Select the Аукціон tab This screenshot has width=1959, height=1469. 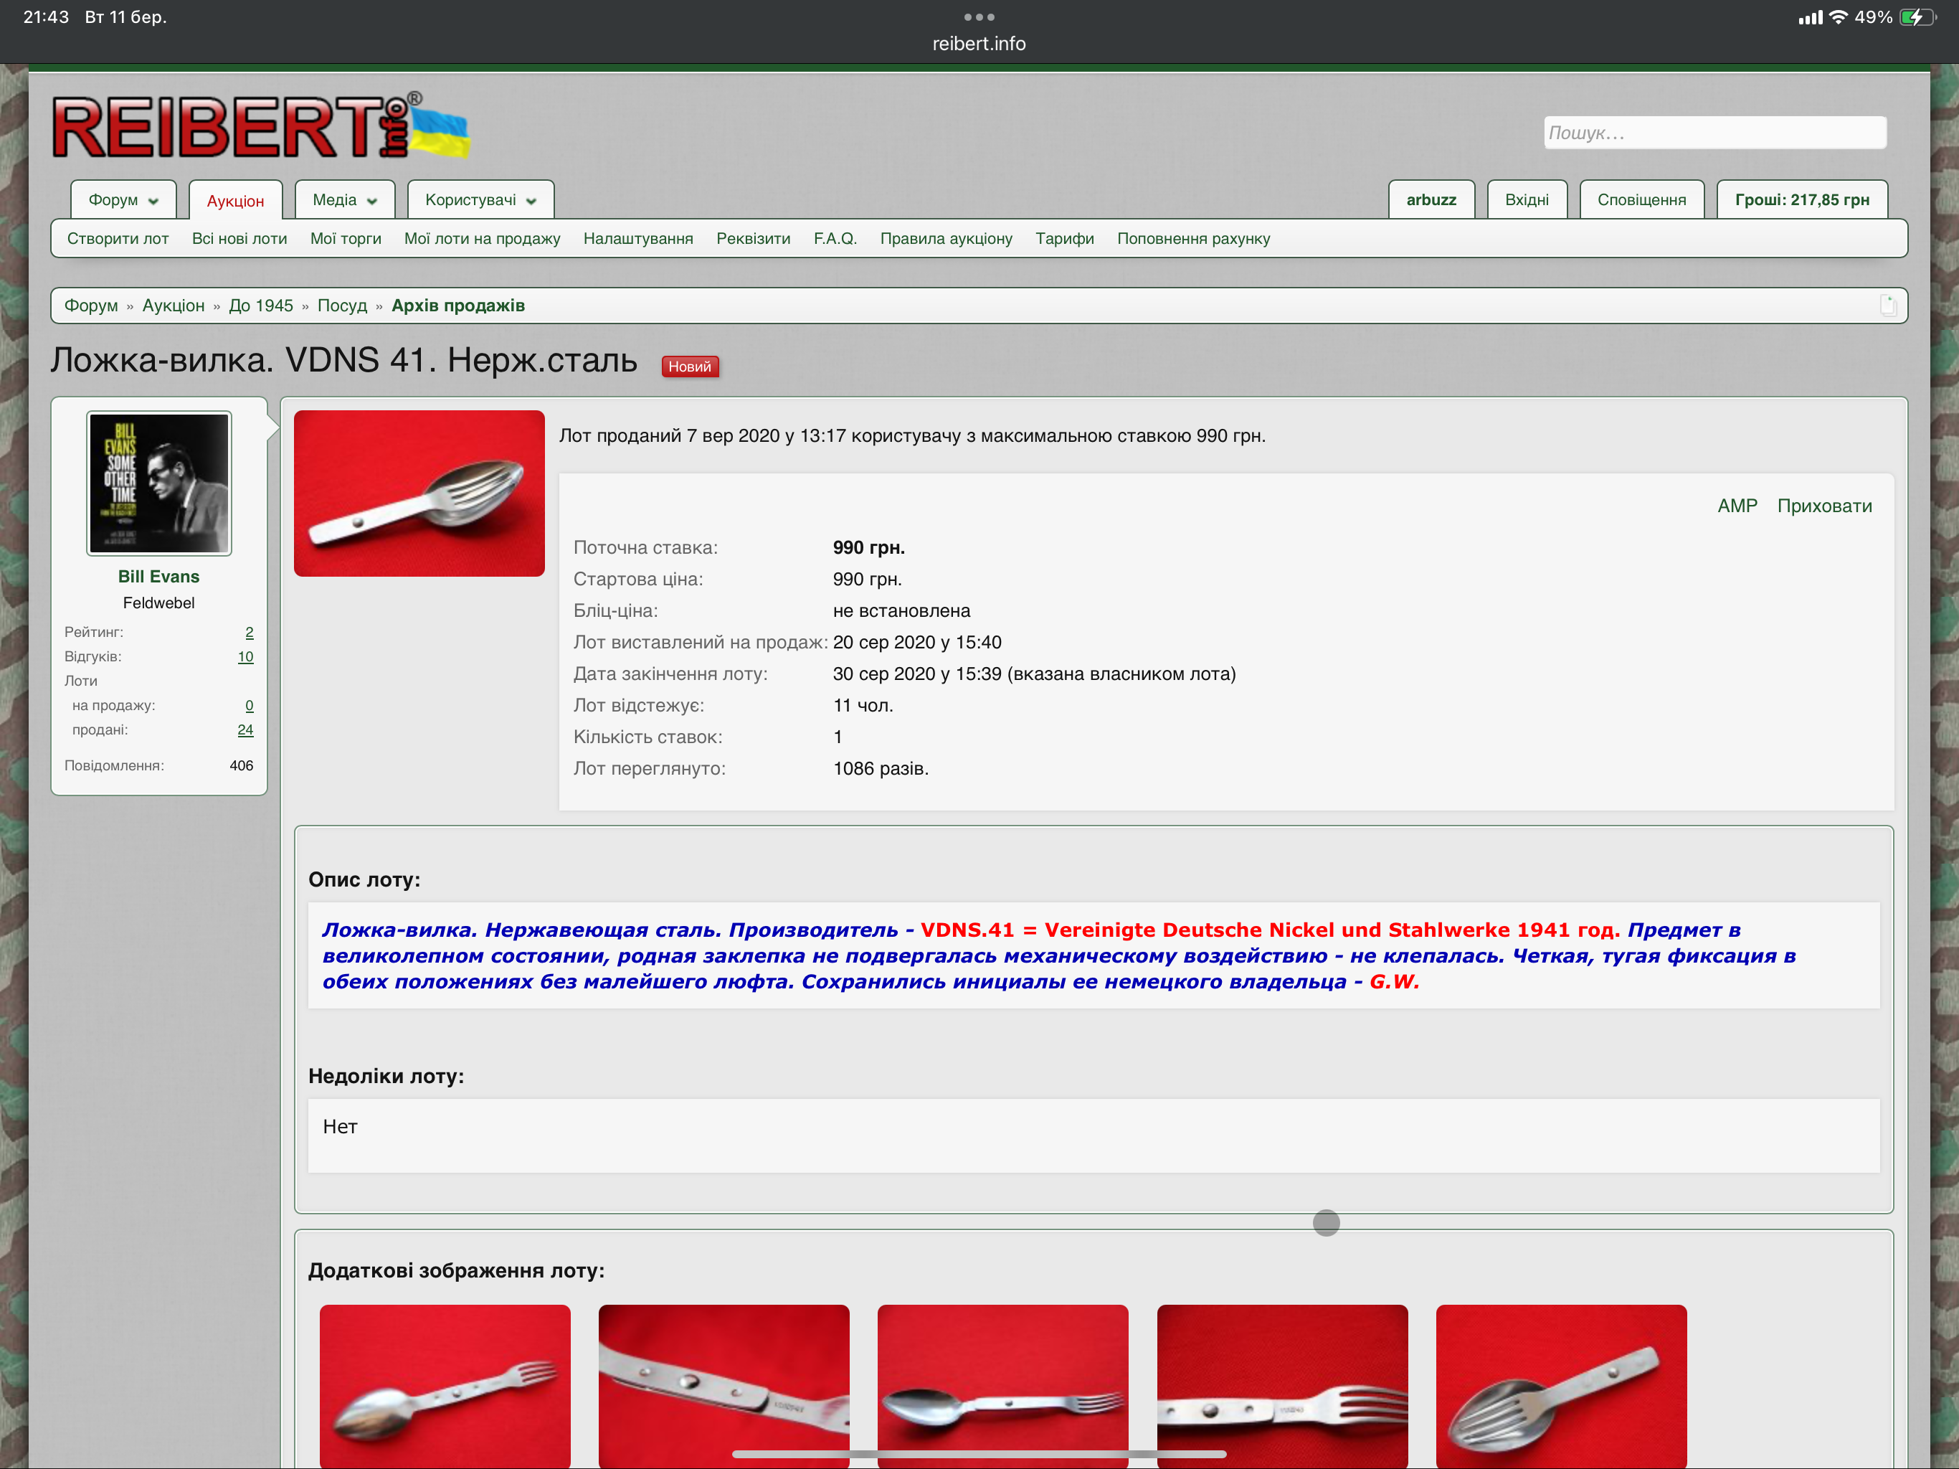click(x=236, y=201)
